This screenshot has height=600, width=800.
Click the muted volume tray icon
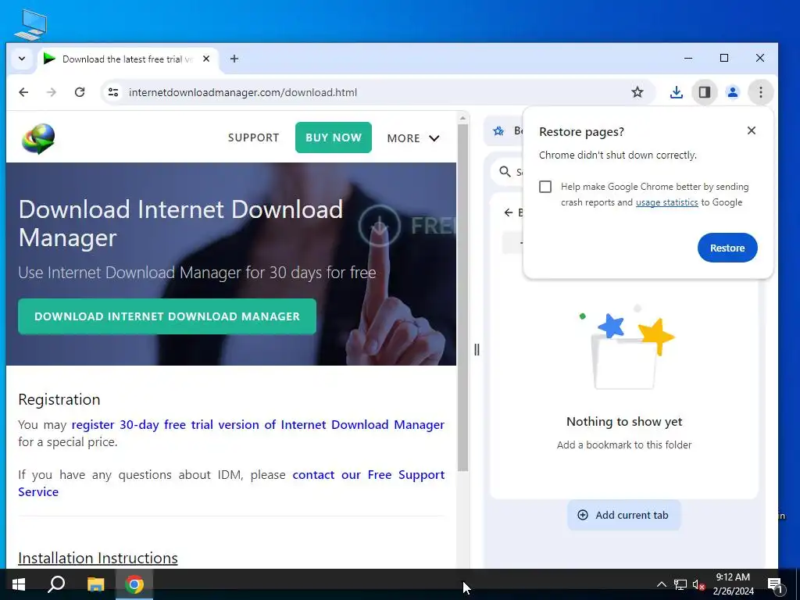pyautogui.click(x=699, y=584)
